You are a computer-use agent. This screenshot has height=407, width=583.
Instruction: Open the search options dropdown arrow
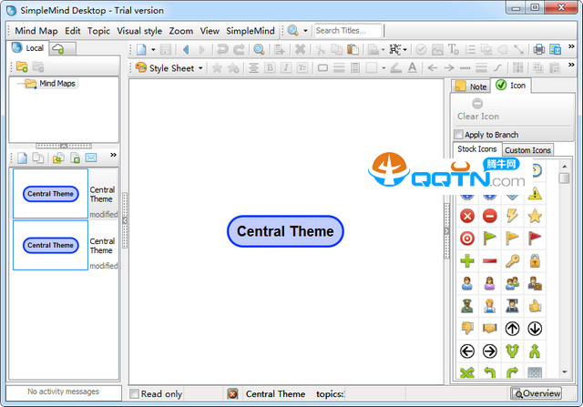click(306, 30)
